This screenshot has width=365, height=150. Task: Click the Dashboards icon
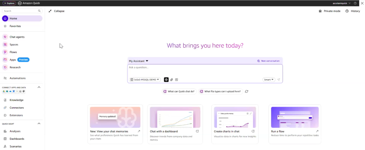[5, 139]
